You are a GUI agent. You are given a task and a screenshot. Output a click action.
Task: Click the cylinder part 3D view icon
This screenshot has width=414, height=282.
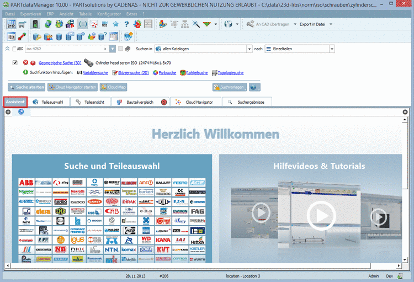point(228,24)
